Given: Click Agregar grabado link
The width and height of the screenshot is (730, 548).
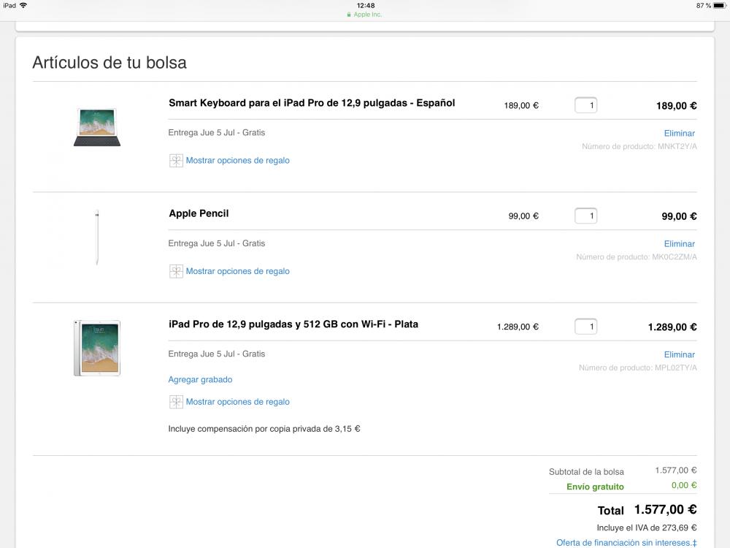Looking at the screenshot, I should point(200,379).
